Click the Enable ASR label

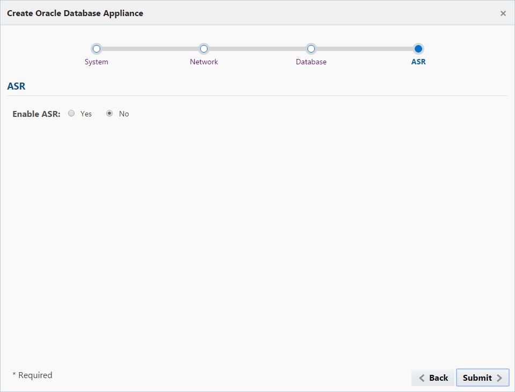point(36,114)
